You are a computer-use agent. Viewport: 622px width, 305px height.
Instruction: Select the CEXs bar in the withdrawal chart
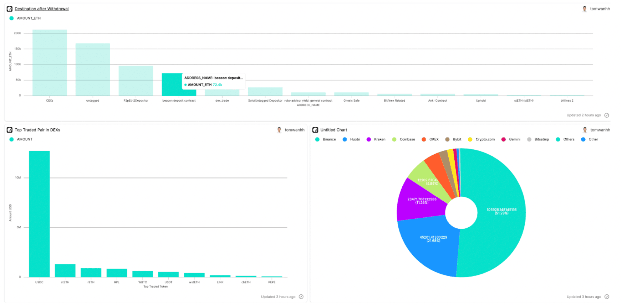click(x=50, y=63)
